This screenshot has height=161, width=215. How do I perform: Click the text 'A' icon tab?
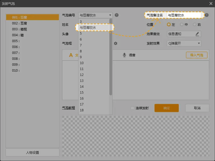[x=71, y=55]
